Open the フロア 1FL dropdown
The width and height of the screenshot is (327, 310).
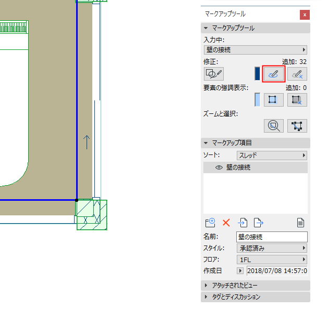pyautogui.click(x=272, y=260)
